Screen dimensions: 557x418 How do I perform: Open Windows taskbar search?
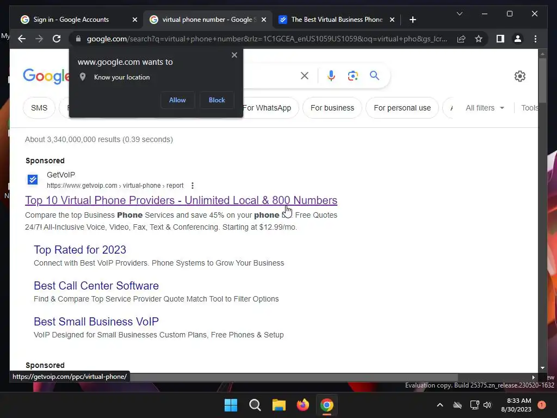pyautogui.click(x=255, y=405)
